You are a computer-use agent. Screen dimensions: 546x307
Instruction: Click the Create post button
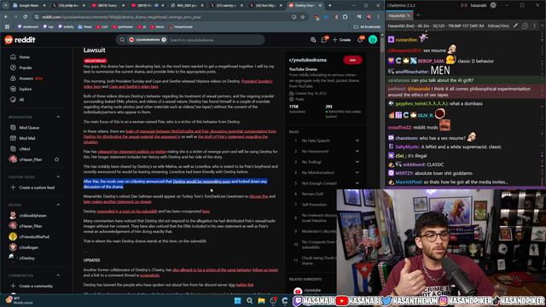[x=341, y=40]
